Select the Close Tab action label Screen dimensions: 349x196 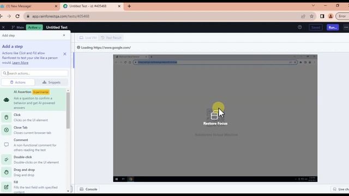coord(21,127)
